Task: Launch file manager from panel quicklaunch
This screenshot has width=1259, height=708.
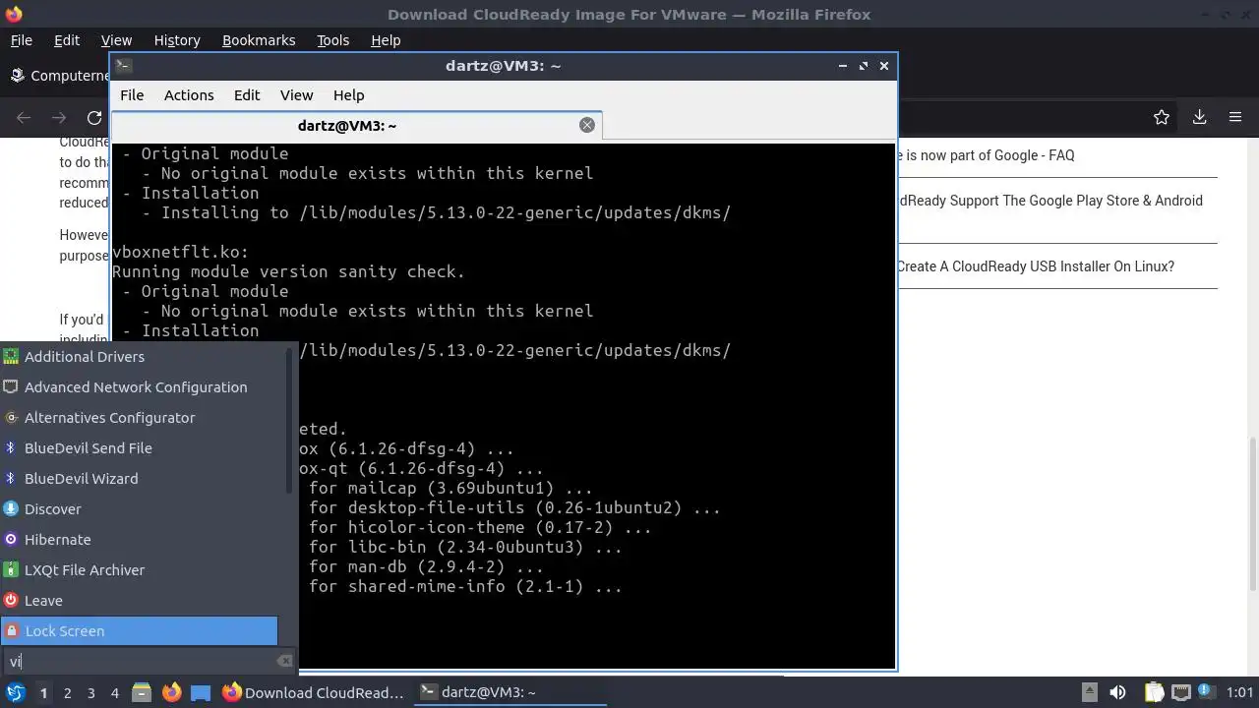Action: pyautogui.click(x=141, y=692)
